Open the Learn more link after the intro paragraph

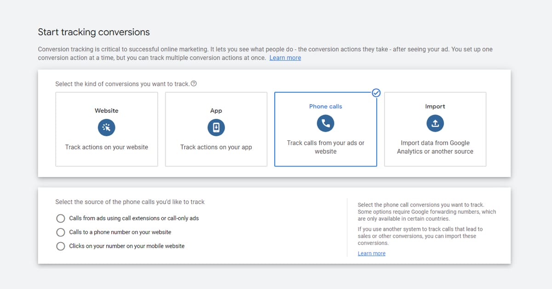tap(285, 58)
